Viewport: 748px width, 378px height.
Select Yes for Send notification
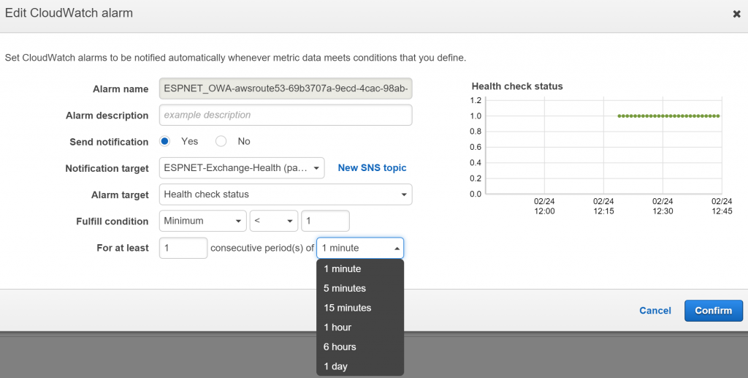pyautogui.click(x=165, y=141)
